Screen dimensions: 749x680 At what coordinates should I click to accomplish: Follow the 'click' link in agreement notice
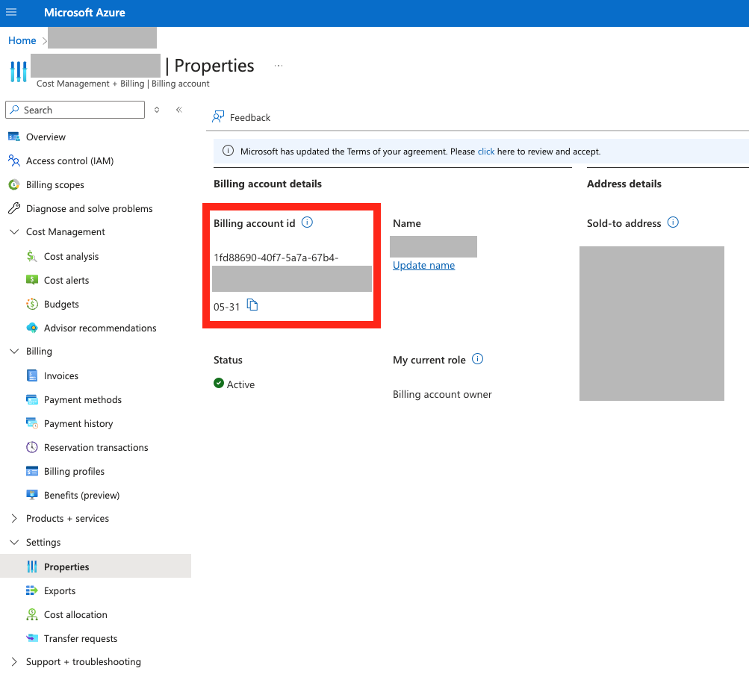click(x=486, y=152)
